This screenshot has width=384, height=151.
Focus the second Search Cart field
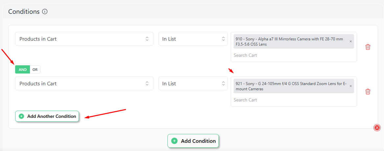pyautogui.click(x=294, y=100)
